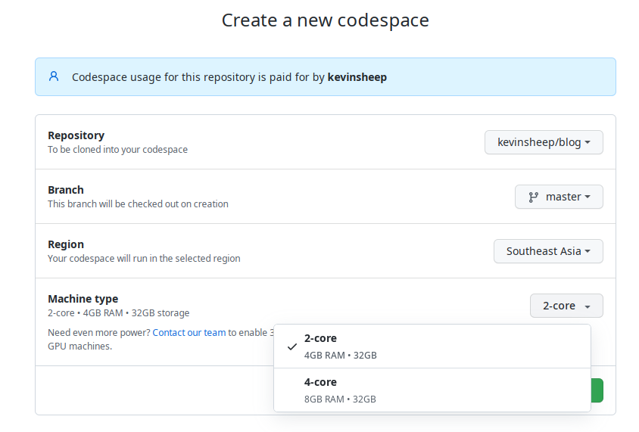Image resolution: width=639 pixels, height=432 pixels.
Task: Select the 2-core 4GB RAM option
Action: coord(432,347)
